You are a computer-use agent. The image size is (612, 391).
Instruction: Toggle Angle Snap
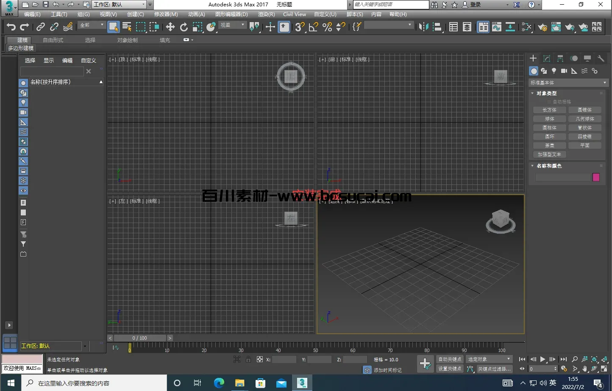click(314, 27)
